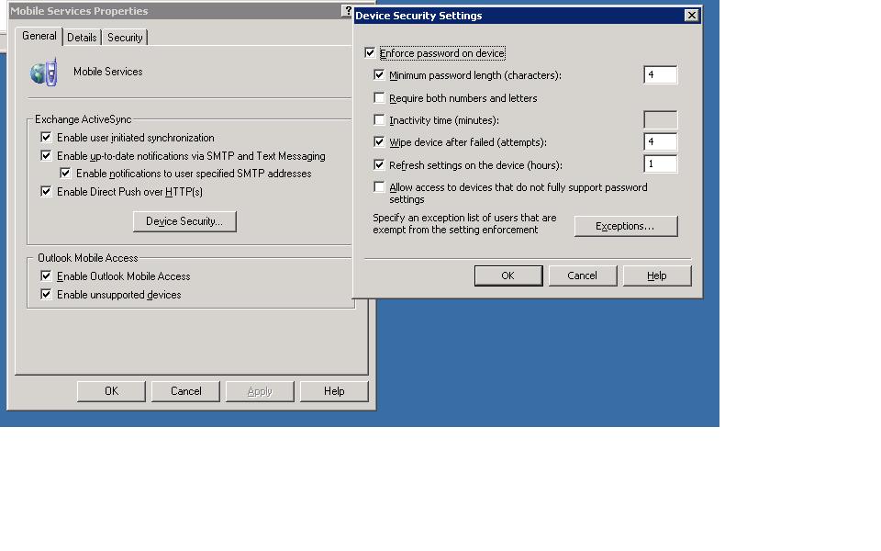881x551 pixels.
Task: Click the inactivity time minutes field
Action: pyautogui.click(x=660, y=119)
